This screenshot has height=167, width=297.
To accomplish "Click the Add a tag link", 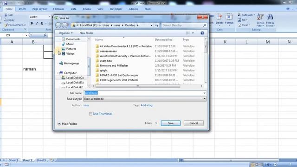I will pyautogui.click(x=147, y=105).
